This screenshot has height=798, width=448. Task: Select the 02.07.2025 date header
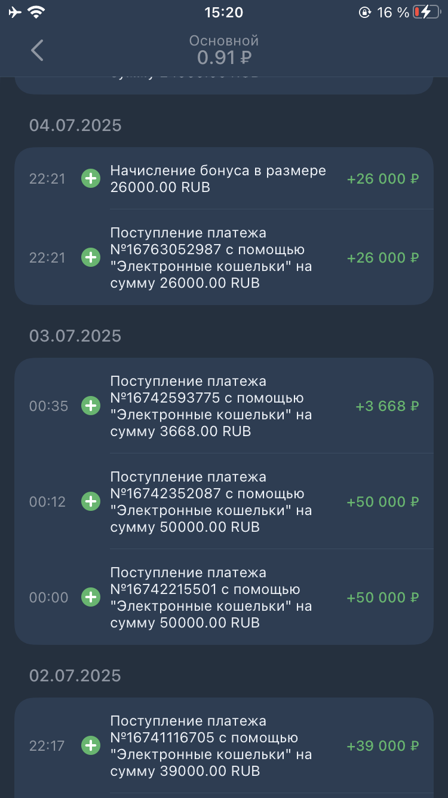75,675
